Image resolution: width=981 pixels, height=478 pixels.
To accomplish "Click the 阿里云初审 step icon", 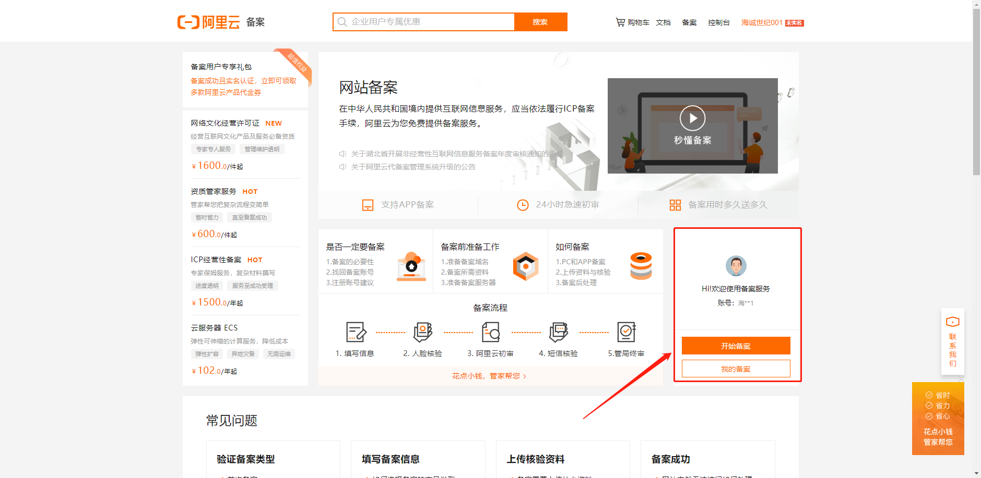I will click(491, 332).
